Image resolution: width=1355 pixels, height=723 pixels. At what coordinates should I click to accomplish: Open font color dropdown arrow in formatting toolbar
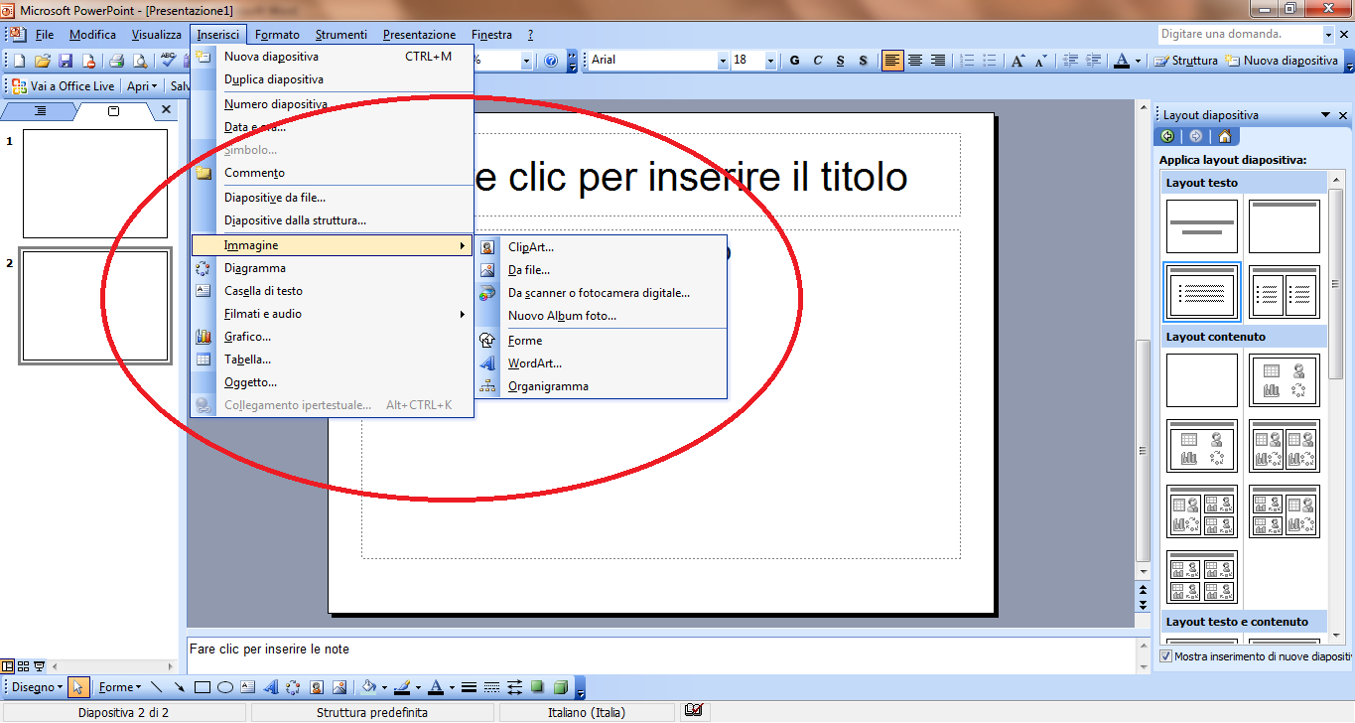pos(1138,61)
